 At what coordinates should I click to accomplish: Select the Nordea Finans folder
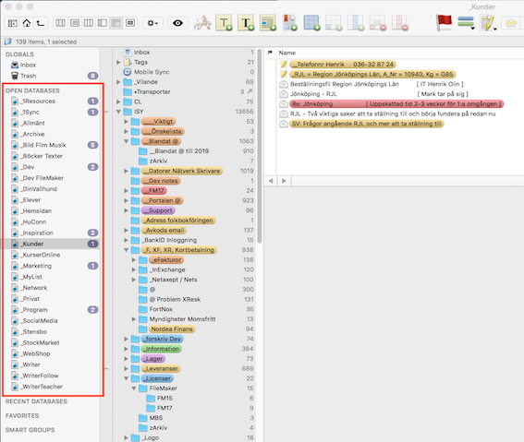(172, 329)
